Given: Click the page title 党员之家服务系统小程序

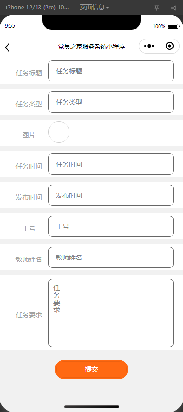Looking at the screenshot, I should 91,47.
